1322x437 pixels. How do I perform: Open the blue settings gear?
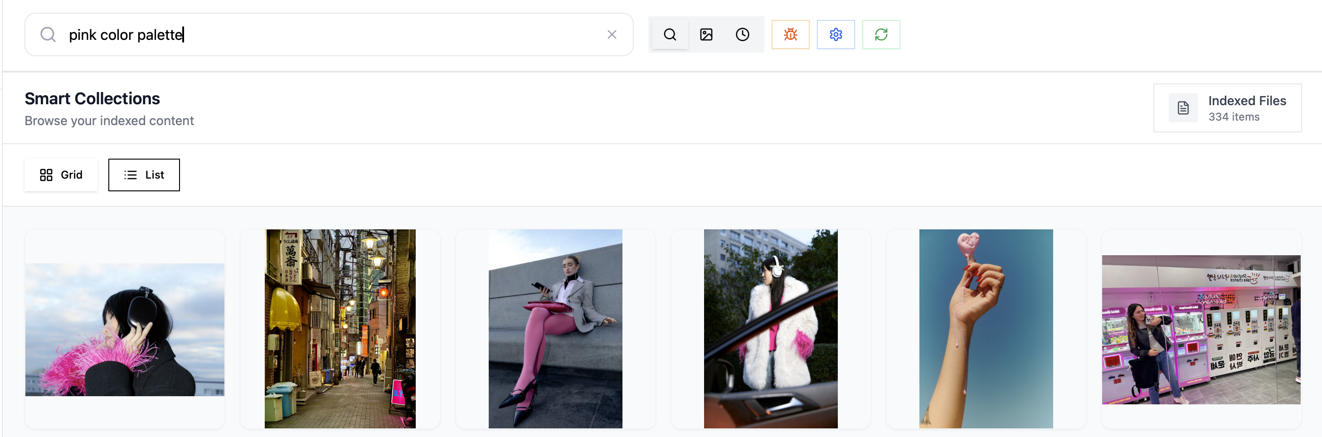pos(835,34)
